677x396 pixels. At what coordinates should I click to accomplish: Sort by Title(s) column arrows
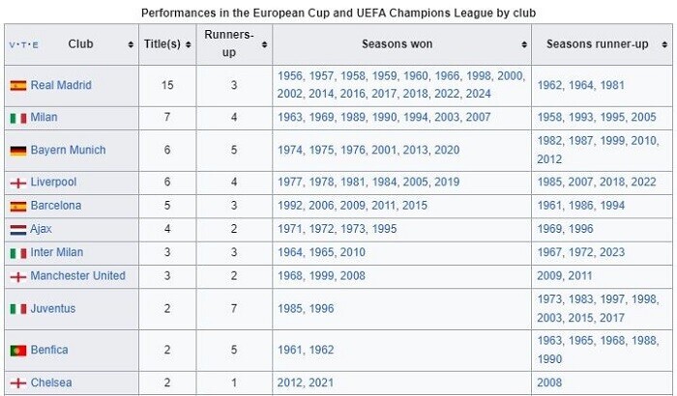189,44
